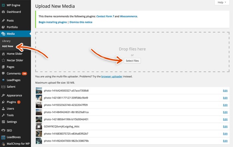Edit photo-1414924347000-9823c338079b

coord(225,141)
